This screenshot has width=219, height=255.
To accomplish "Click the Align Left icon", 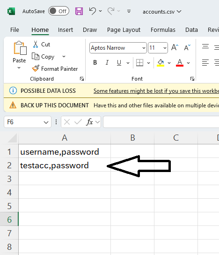I will (x=205, y=63).
